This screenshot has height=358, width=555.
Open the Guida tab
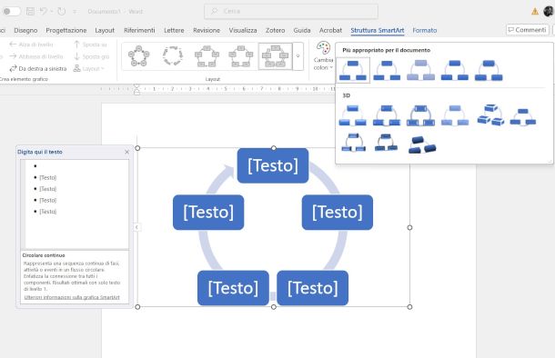(x=301, y=30)
